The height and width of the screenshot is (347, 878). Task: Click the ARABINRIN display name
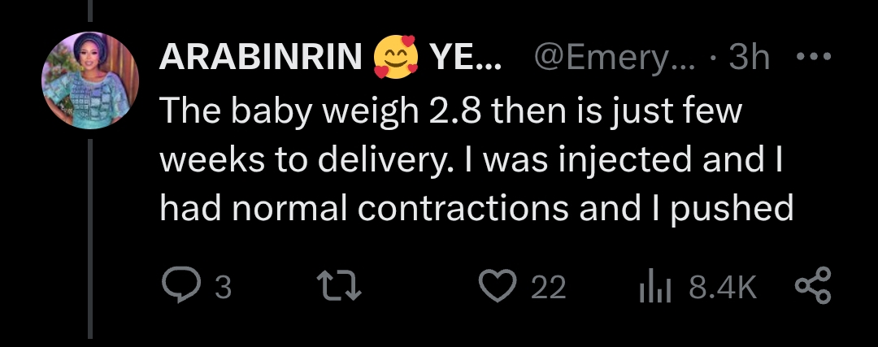(260, 58)
